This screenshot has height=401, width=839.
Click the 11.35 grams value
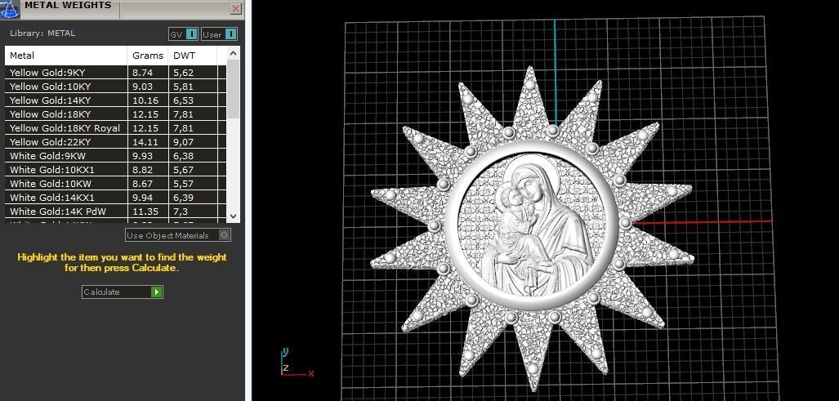tap(145, 212)
